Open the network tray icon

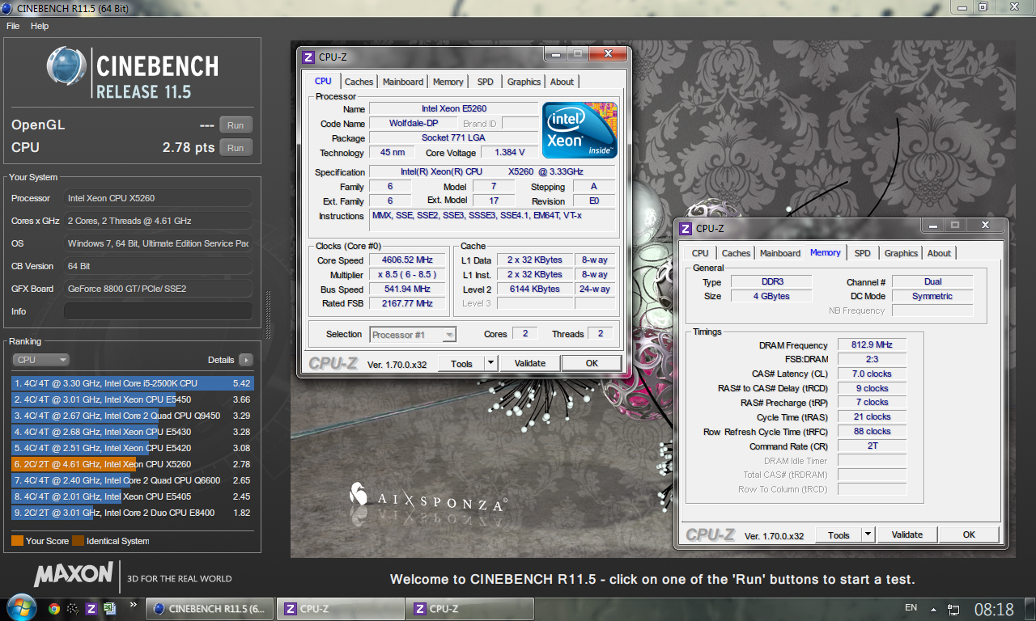(x=954, y=609)
